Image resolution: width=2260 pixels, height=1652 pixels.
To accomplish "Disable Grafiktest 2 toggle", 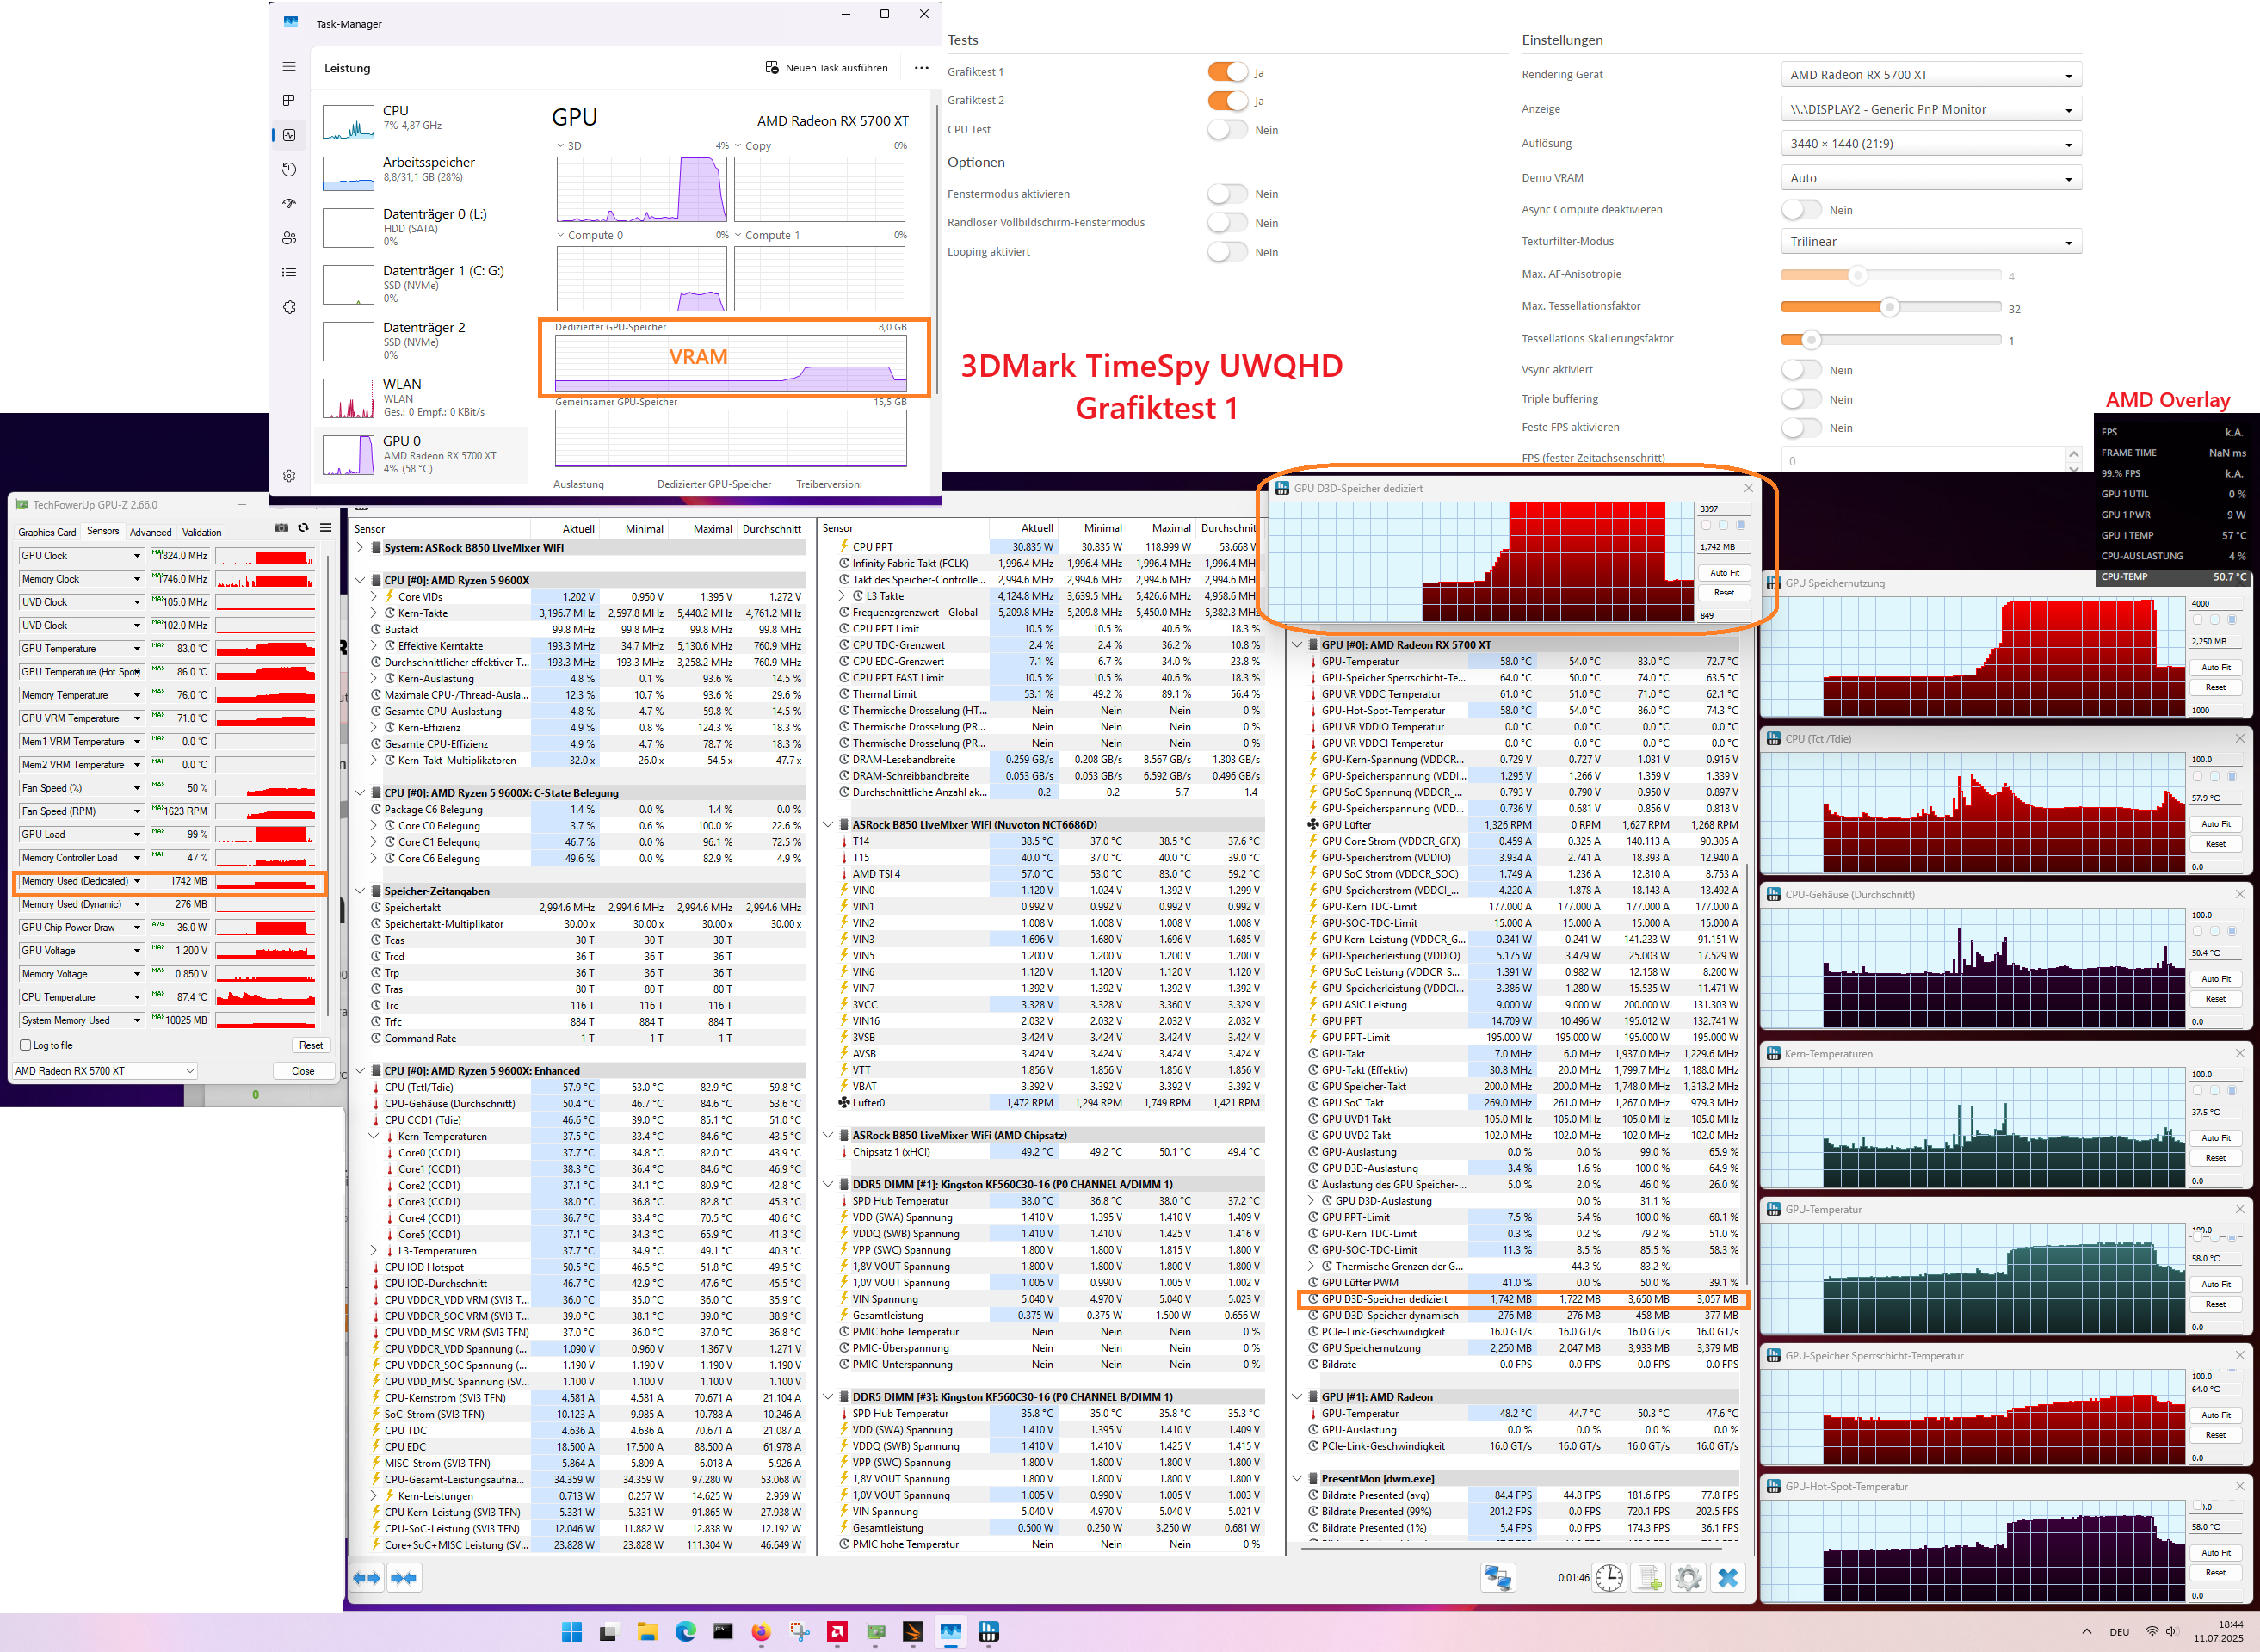I will [x=1227, y=101].
